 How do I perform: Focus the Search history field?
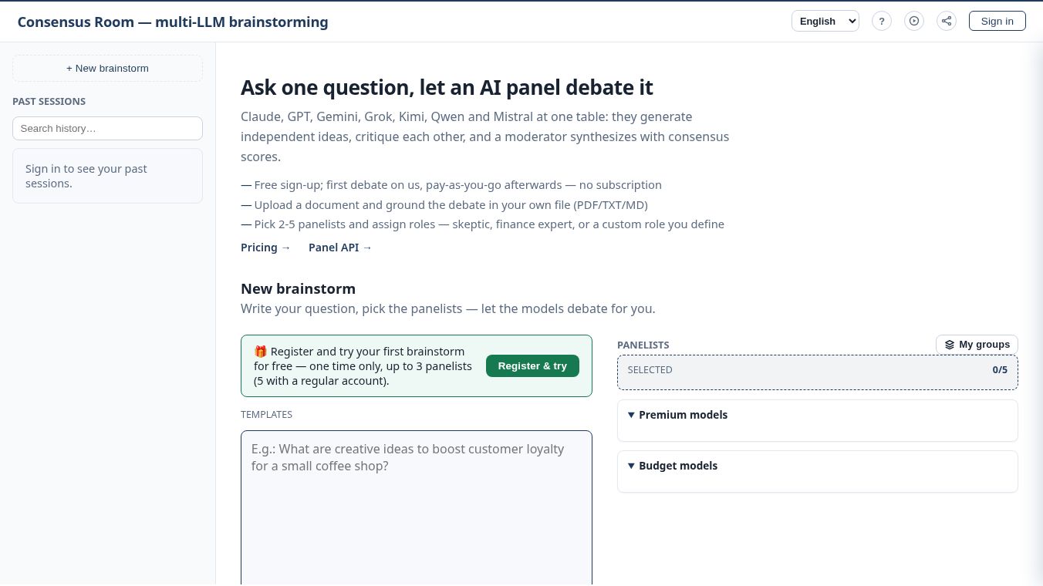tap(107, 129)
